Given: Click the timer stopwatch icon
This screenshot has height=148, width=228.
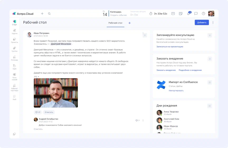Looking at the screenshot, I should coord(151,13).
